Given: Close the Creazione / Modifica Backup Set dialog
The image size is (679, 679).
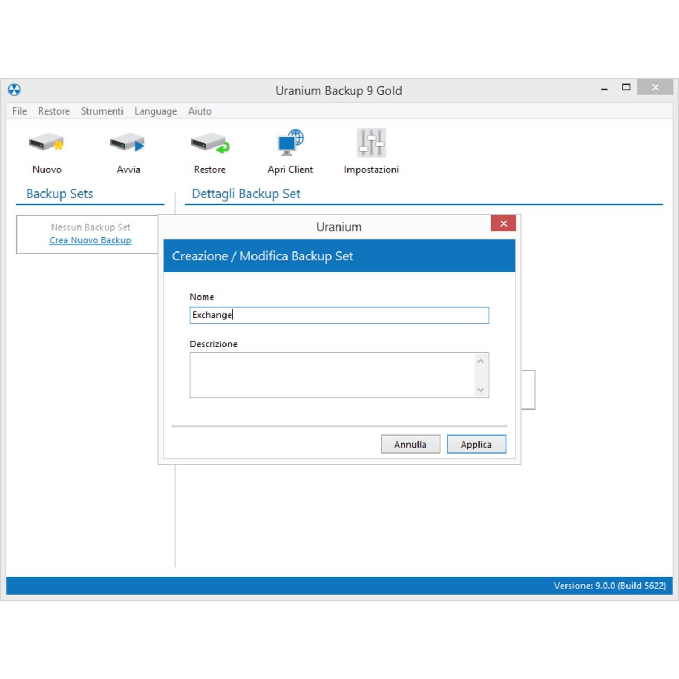Looking at the screenshot, I should pyautogui.click(x=503, y=223).
